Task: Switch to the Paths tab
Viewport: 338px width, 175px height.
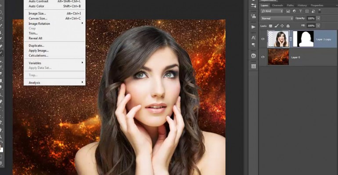Action: [x=290, y=5]
